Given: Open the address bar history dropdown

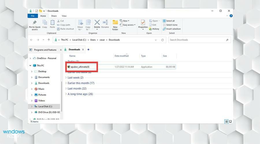Looking at the screenshot, I should [156, 40].
